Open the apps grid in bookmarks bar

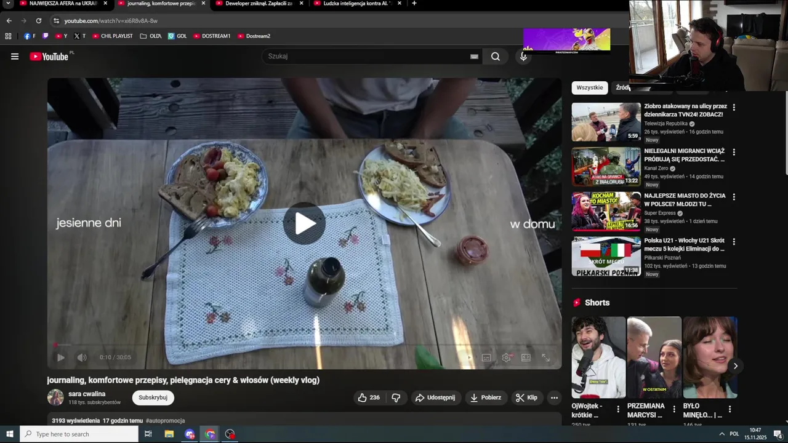(8, 36)
